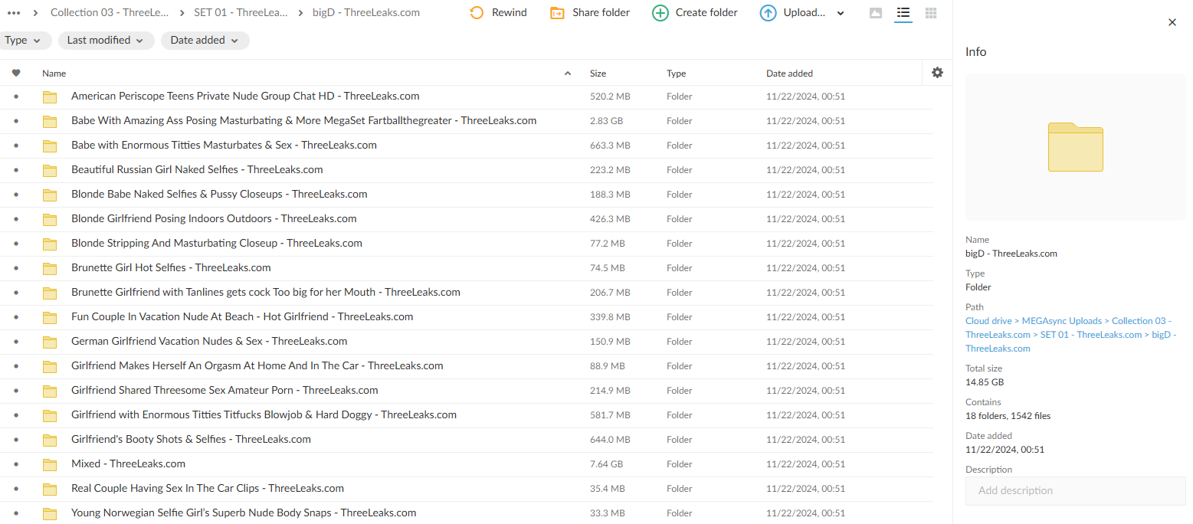Click the Add description field
Image resolution: width=1193 pixels, height=524 pixels.
[x=1075, y=490]
